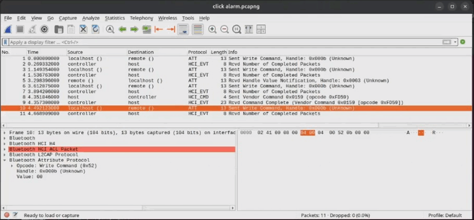This screenshot has width=474, height=220.
Task: Open the Wireless menu
Action: (x=168, y=18)
